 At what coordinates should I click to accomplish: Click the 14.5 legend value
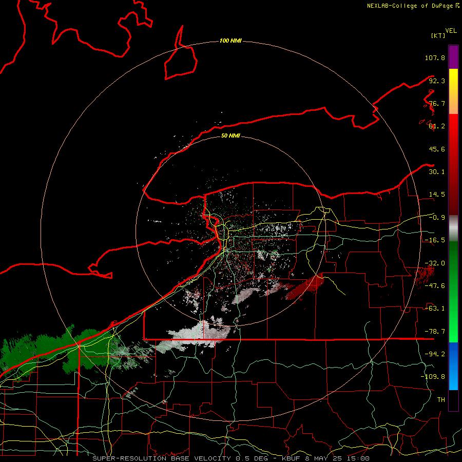pyautogui.click(x=437, y=195)
